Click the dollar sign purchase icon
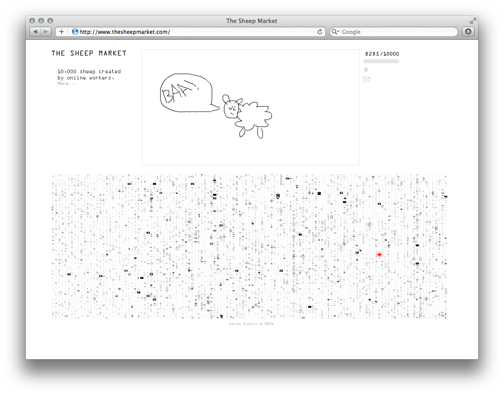The height and width of the screenshot is (395, 504). coord(366,70)
